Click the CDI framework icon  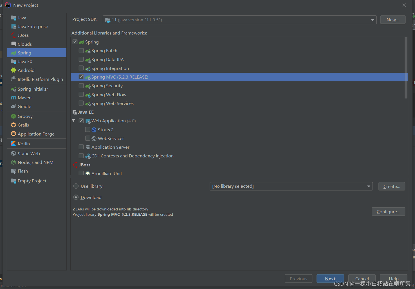(88, 156)
